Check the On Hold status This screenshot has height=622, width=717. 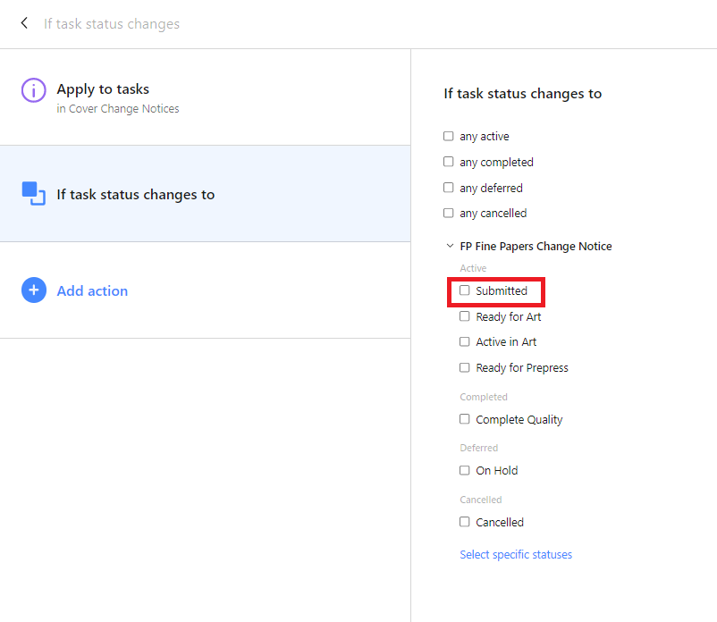pyautogui.click(x=465, y=470)
